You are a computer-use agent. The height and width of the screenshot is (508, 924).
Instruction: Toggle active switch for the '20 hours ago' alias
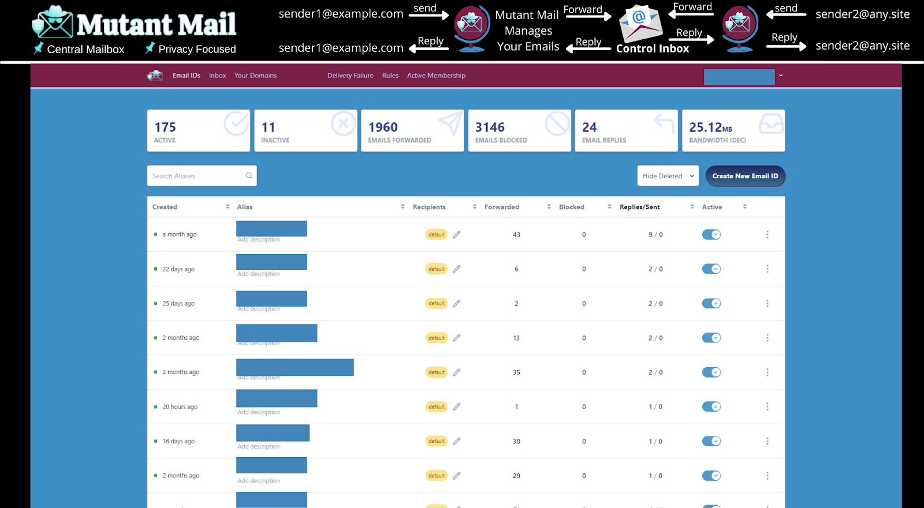711,407
